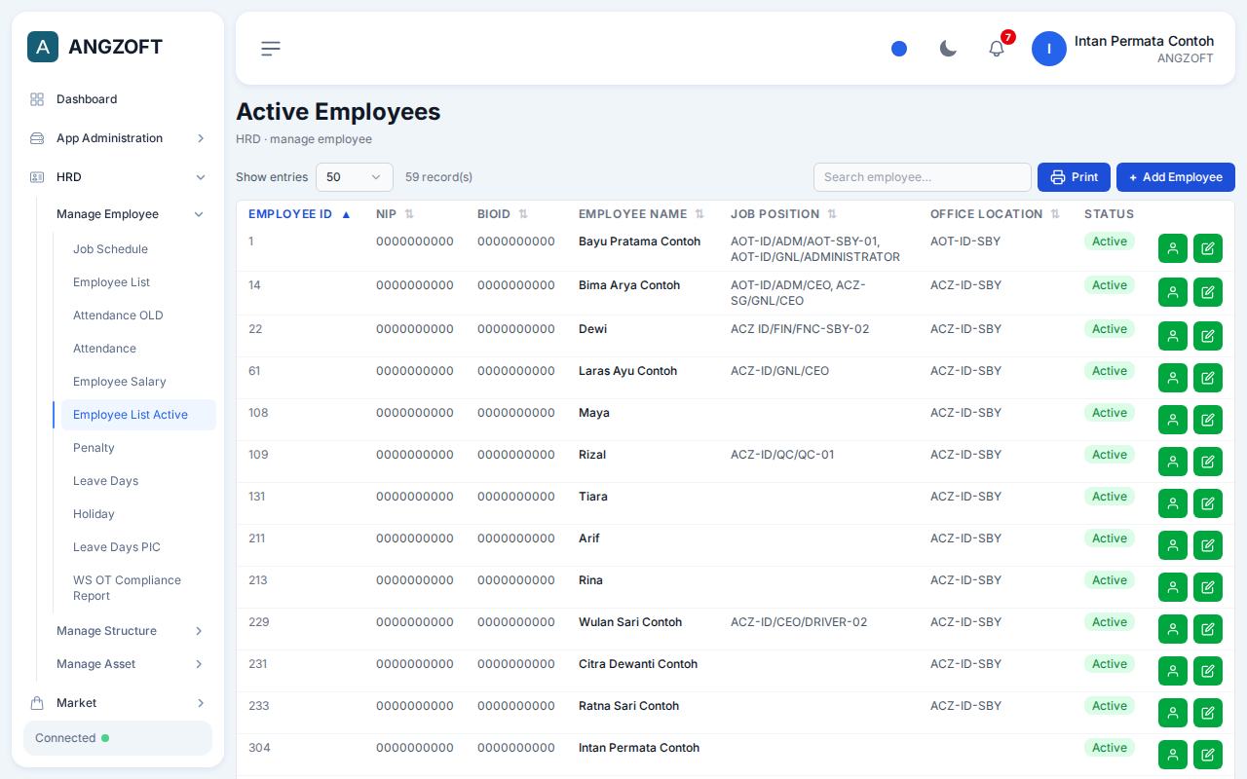Screen dimensions: 1247x779
Task: Expand Manage Asset submenu
Action: coord(131,664)
